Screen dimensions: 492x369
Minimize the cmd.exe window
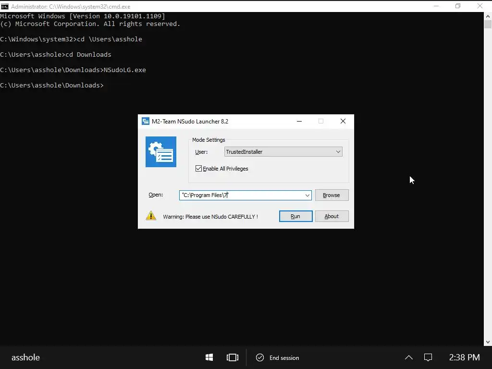pos(436,6)
